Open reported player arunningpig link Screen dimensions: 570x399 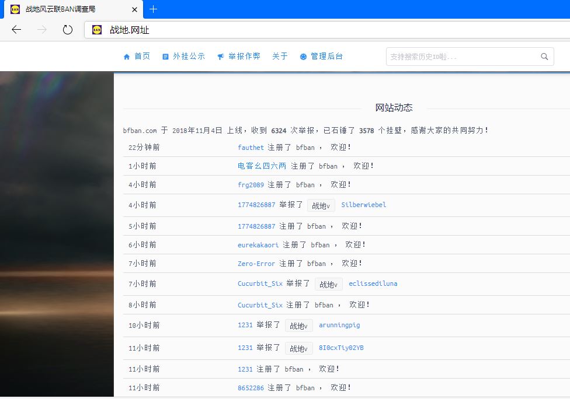[339, 325]
